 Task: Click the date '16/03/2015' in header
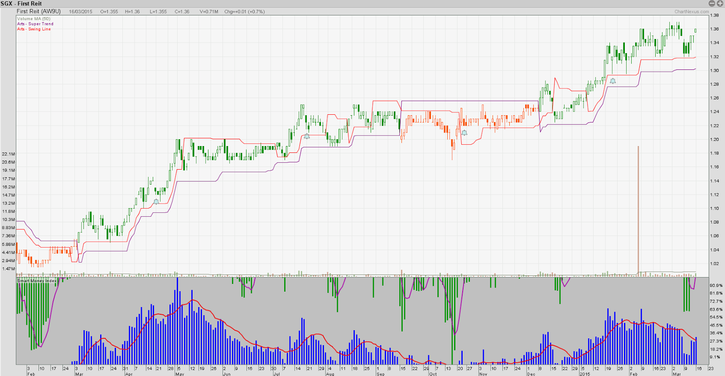81,12
